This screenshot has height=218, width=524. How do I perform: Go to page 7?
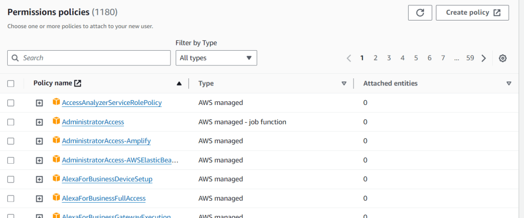[x=443, y=58]
